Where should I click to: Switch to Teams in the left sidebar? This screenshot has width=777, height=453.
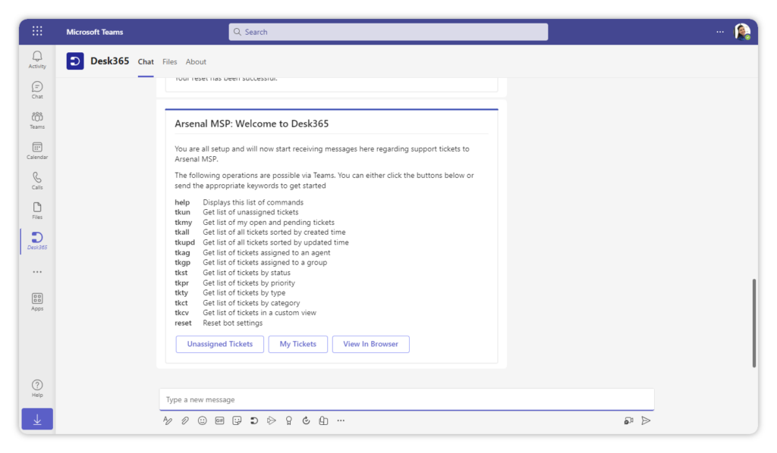coord(36,120)
